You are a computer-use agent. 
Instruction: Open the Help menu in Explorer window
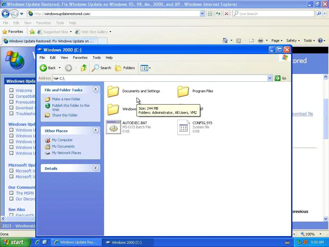(x=109, y=58)
